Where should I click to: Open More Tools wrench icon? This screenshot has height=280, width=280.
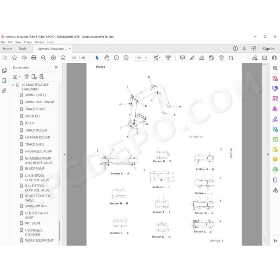click(x=275, y=190)
